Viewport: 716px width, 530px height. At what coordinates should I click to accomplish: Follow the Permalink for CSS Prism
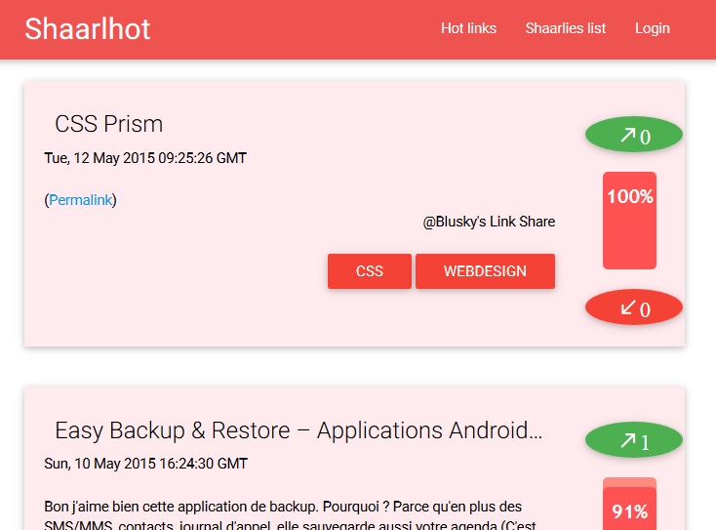(x=81, y=200)
